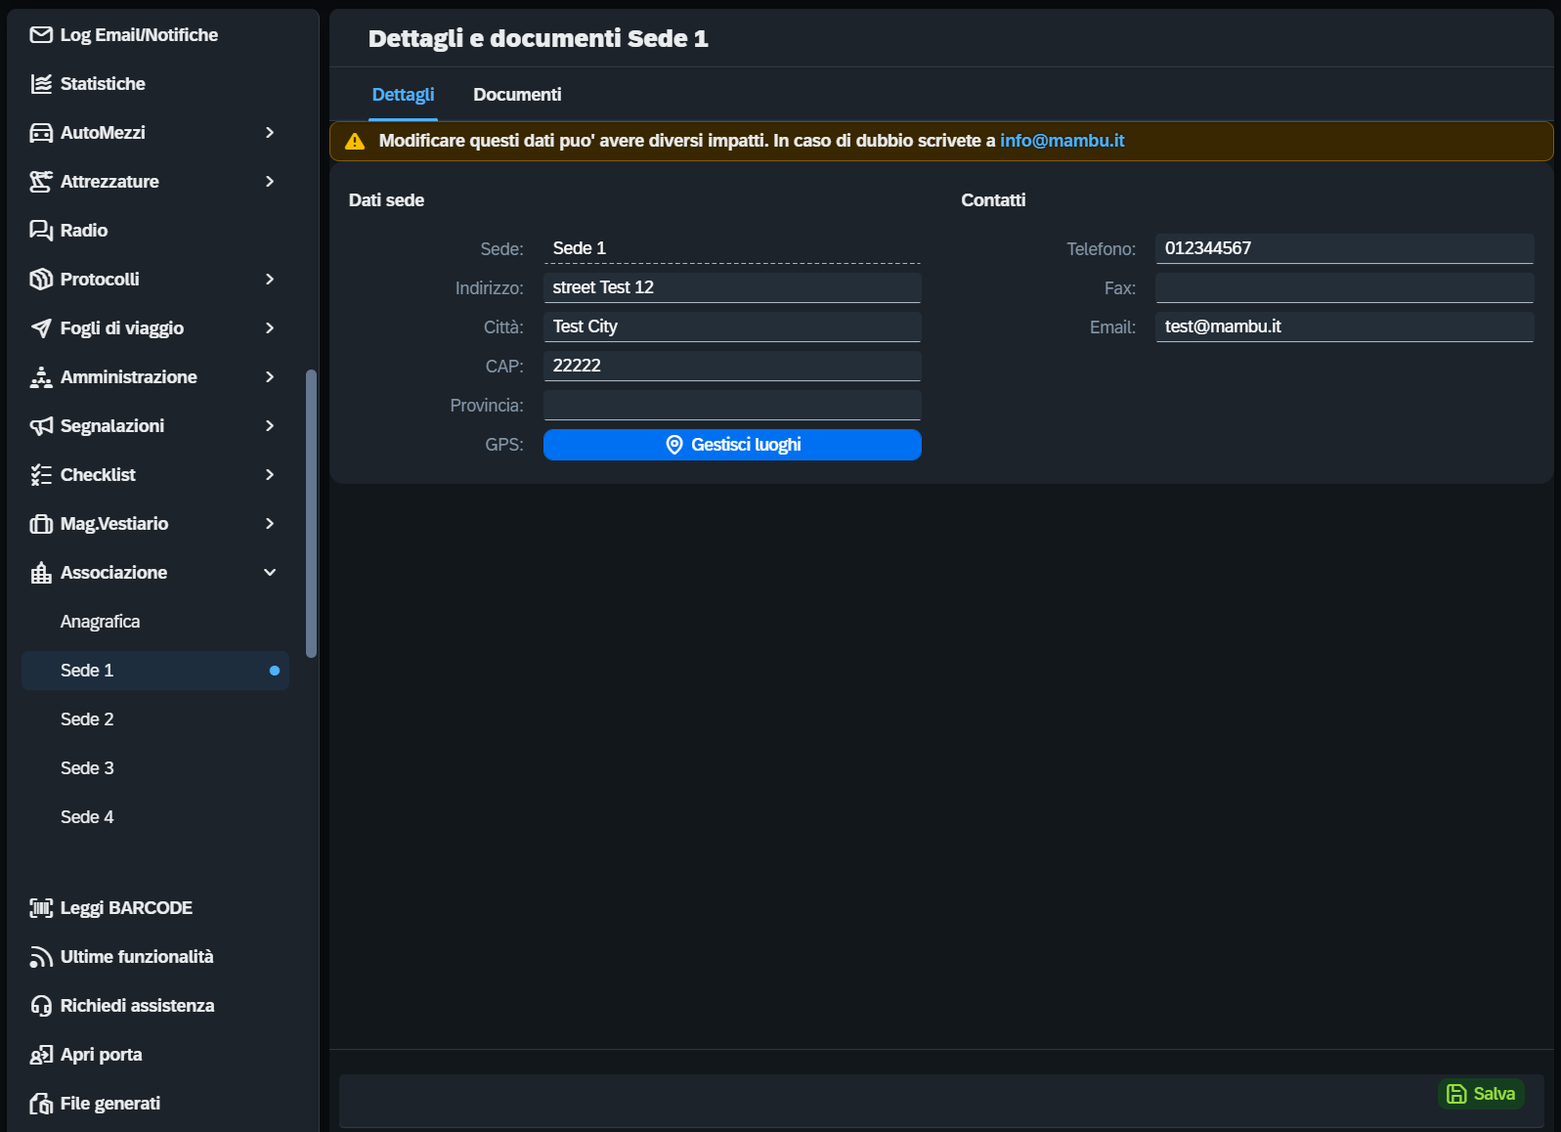
Task: Open the info@mambu.it email link
Action: pos(1062,141)
